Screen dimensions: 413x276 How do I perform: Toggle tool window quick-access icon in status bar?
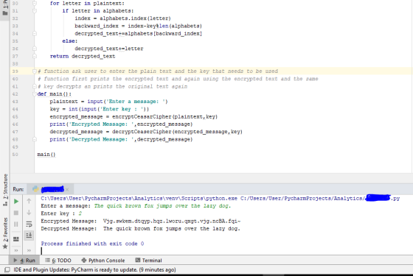7,269
